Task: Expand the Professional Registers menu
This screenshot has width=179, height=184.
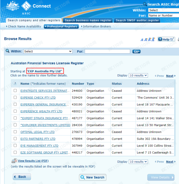Action: point(61,26)
